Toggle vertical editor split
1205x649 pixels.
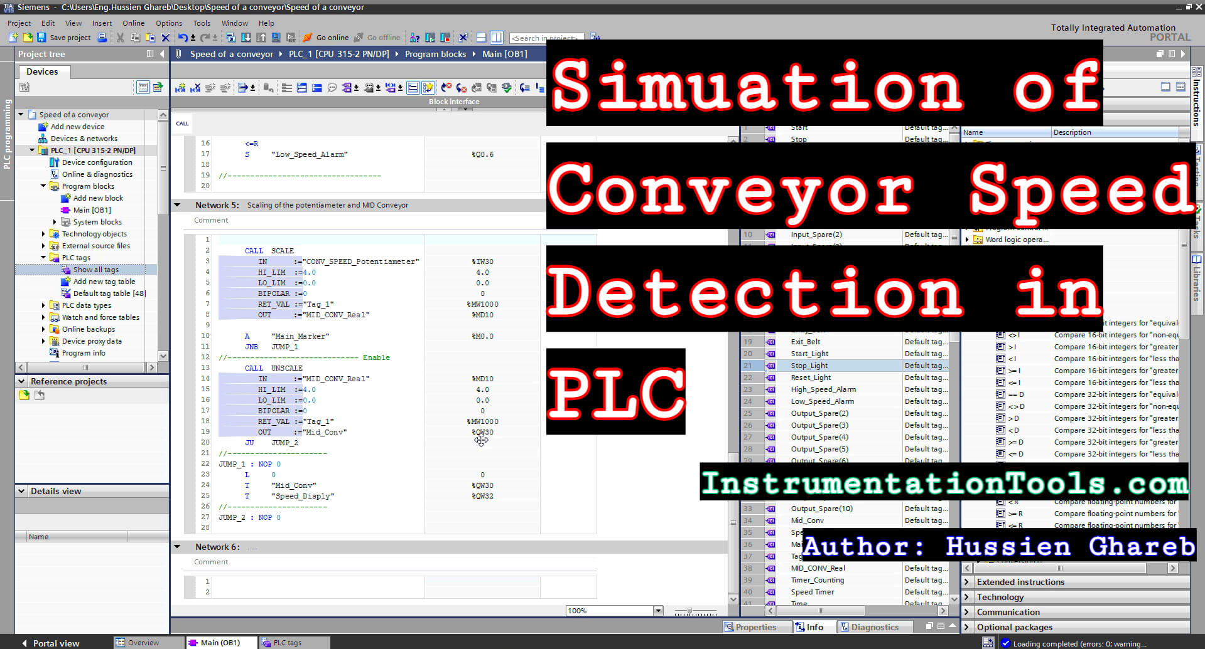(497, 38)
